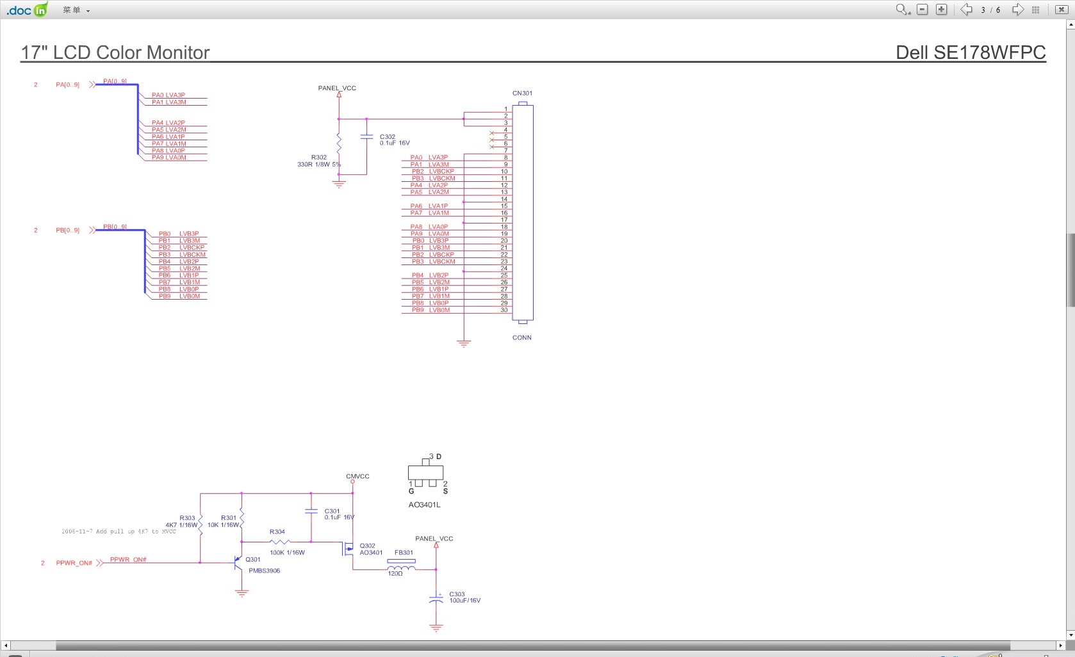
Task: Click the PPWR_ON# port label
Action: point(74,564)
